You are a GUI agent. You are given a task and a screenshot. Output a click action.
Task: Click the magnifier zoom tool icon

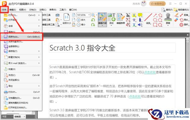93,15
